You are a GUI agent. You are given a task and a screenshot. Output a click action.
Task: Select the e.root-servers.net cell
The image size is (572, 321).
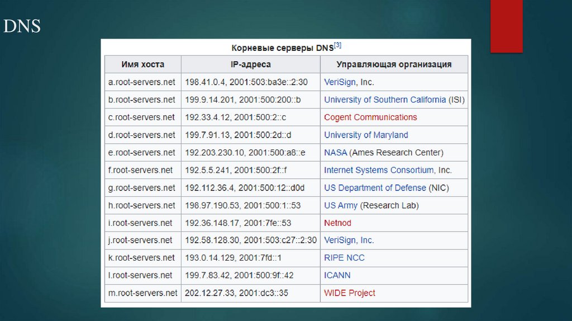(x=142, y=152)
